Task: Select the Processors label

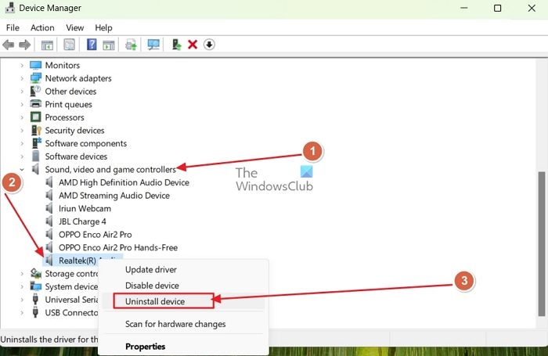Action: (64, 117)
